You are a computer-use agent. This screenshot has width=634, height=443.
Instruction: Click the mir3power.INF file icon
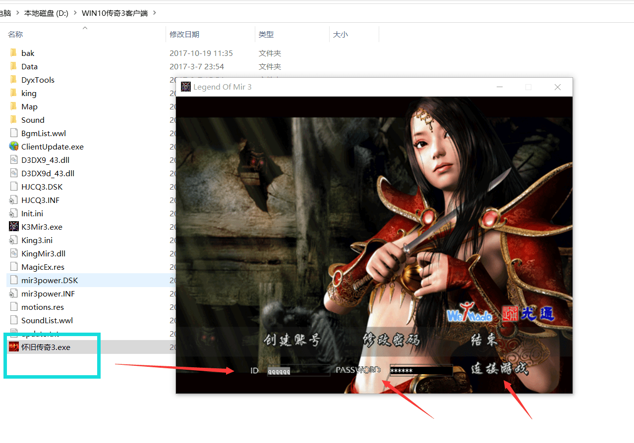coord(13,294)
